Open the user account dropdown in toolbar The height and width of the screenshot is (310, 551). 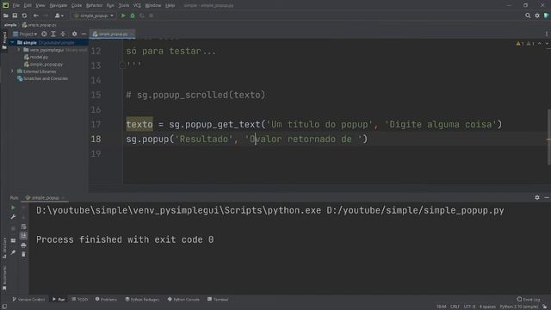click(59, 15)
